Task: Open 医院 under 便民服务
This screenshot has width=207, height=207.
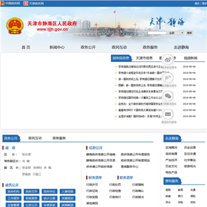Action: [168, 190]
